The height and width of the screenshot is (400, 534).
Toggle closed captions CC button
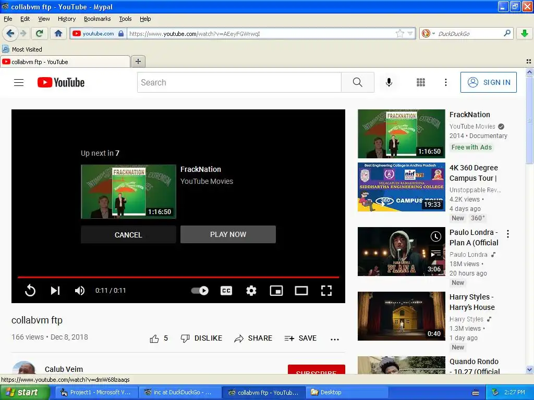[x=226, y=291]
